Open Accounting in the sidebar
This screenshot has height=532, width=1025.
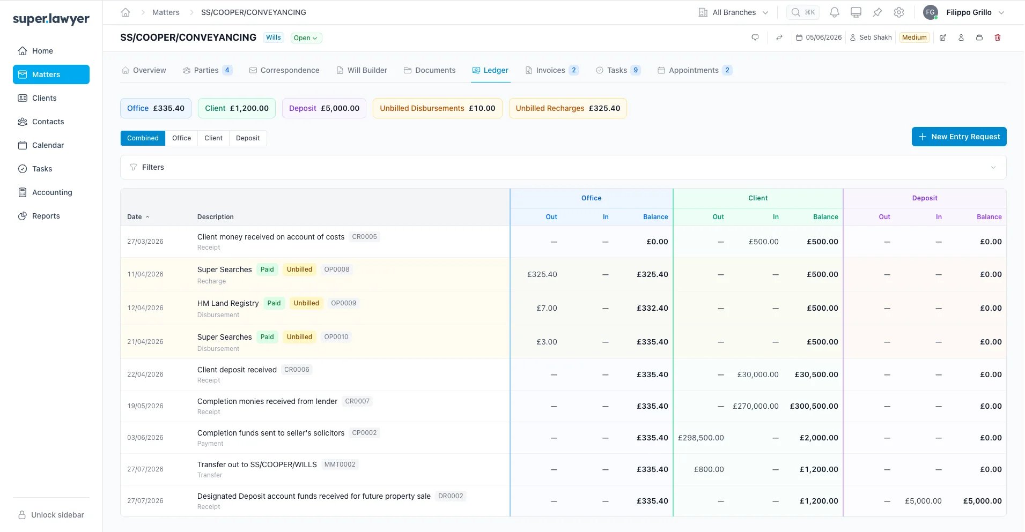click(x=51, y=192)
